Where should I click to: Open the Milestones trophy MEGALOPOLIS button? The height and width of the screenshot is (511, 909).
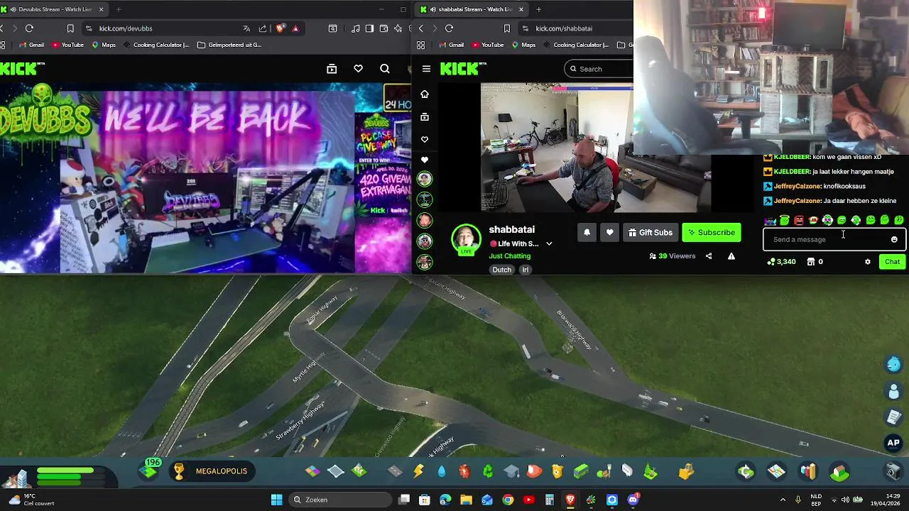point(212,471)
